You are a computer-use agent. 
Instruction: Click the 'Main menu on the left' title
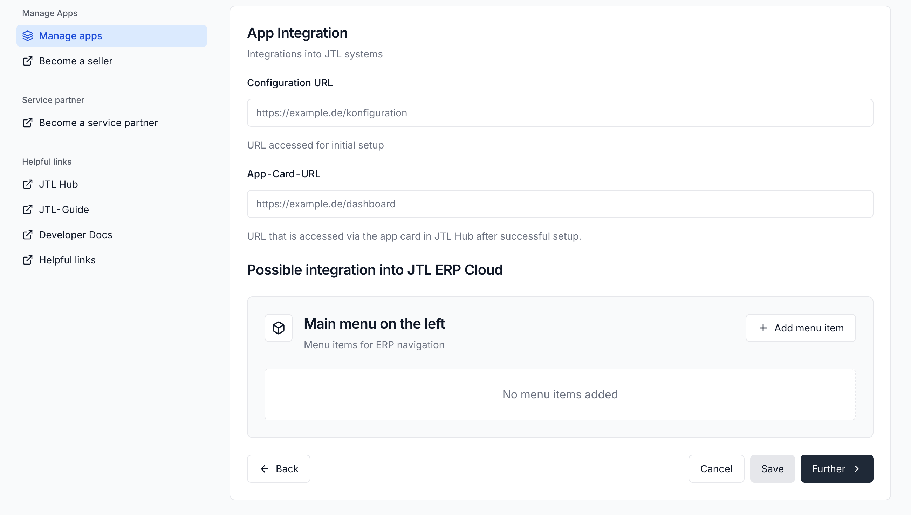(x=374, y=324)
